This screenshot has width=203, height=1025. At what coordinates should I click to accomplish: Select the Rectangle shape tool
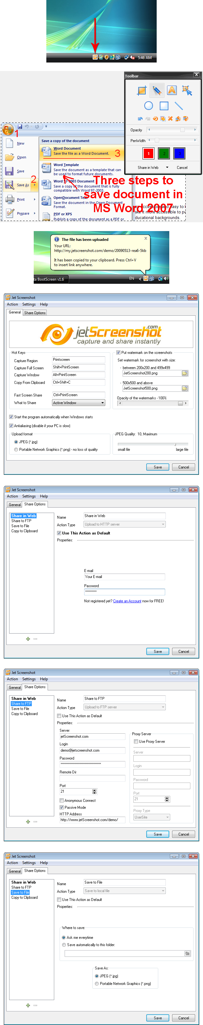[x=164, y=106]
